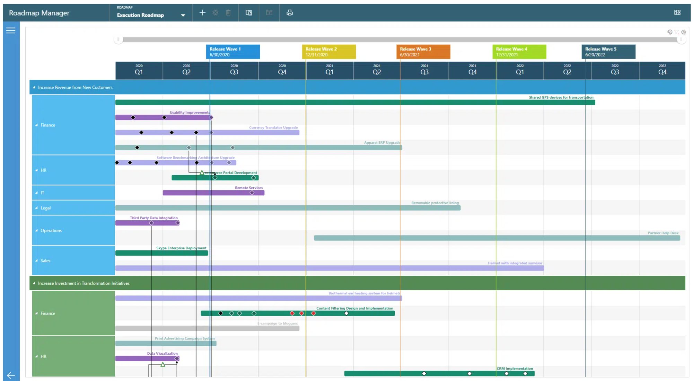Click the clear filter funnel icon
The image size is (693, 381).
click(x=676, y=32)
